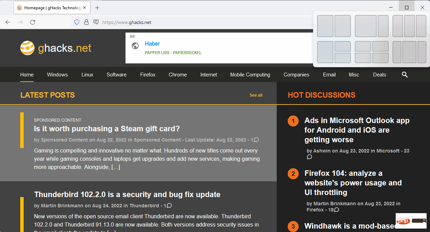Screen dimensions: 430x232
Task: Go back using the browser back arrow
Action: tap(8, 22)
